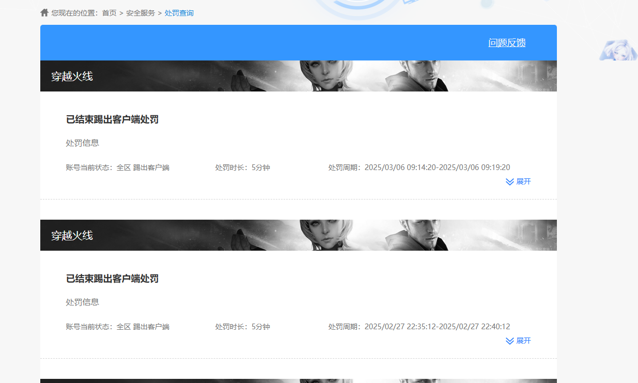The image size is (638, 383).
Task: Click 处罚时长:5分钟 in the 03/06 record
Action: [x=243, y=167]
